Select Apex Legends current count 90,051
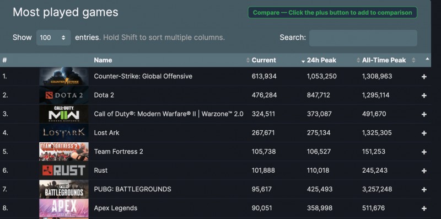Viewport: 441px width, 219px height. 262,208
